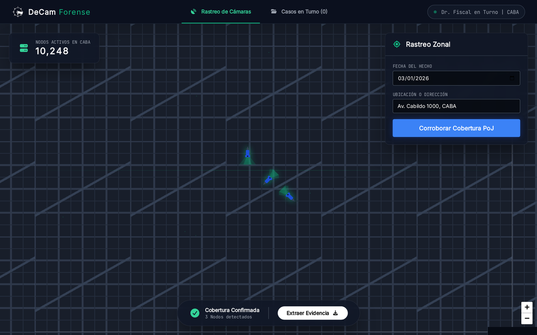Viewport: 537px width, 335px height.
Task: Click Corroborar Cobertura PoJ button
Action: pos(456,128)
